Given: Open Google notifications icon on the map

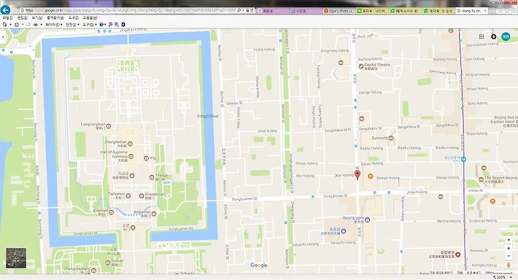Looking at the screenshot, I should click(x=494, y=37).
